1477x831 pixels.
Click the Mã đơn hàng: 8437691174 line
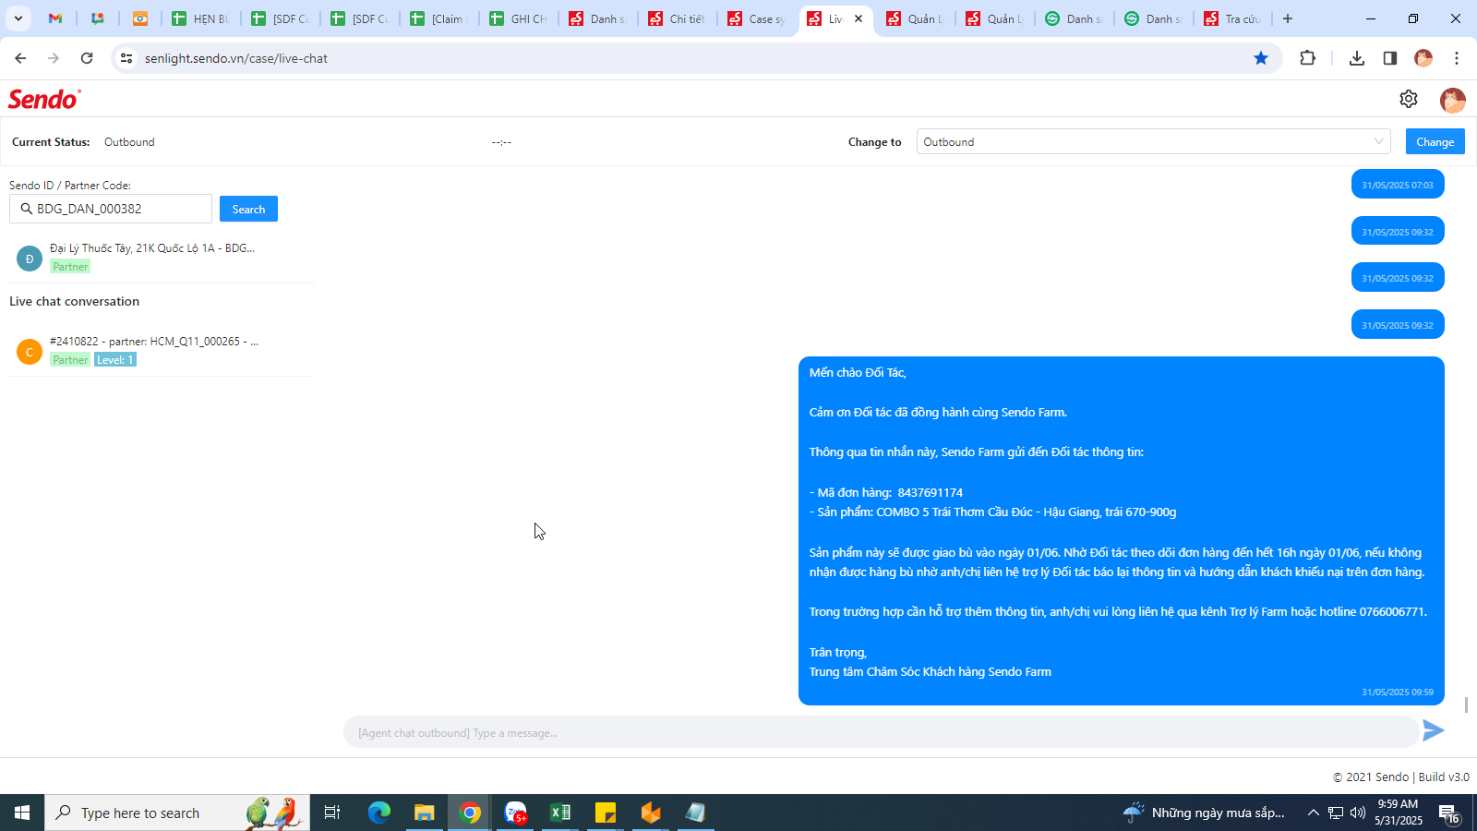coord(886,492)
